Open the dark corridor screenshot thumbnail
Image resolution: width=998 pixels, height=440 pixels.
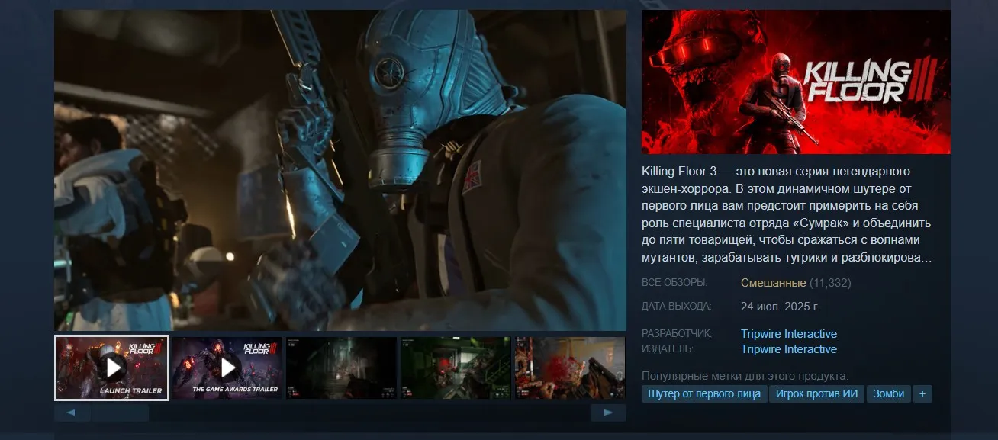(x=342, y=368)
